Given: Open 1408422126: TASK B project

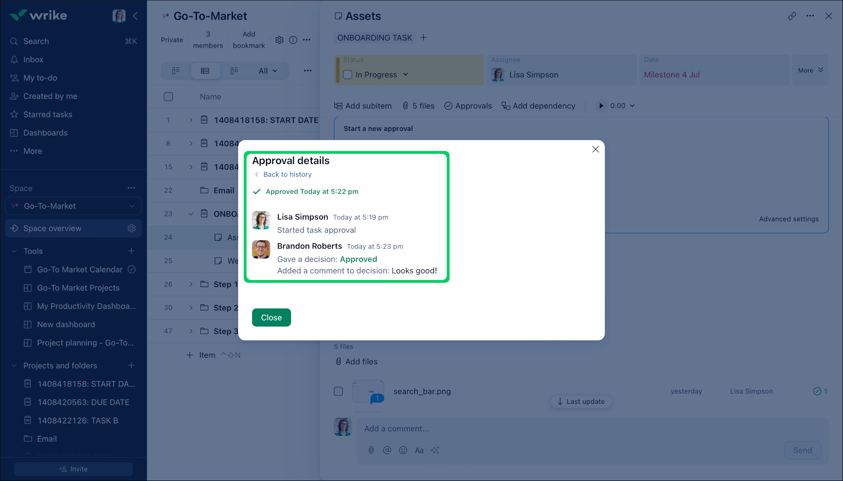Looking at the screenshot, I should 78,421.
